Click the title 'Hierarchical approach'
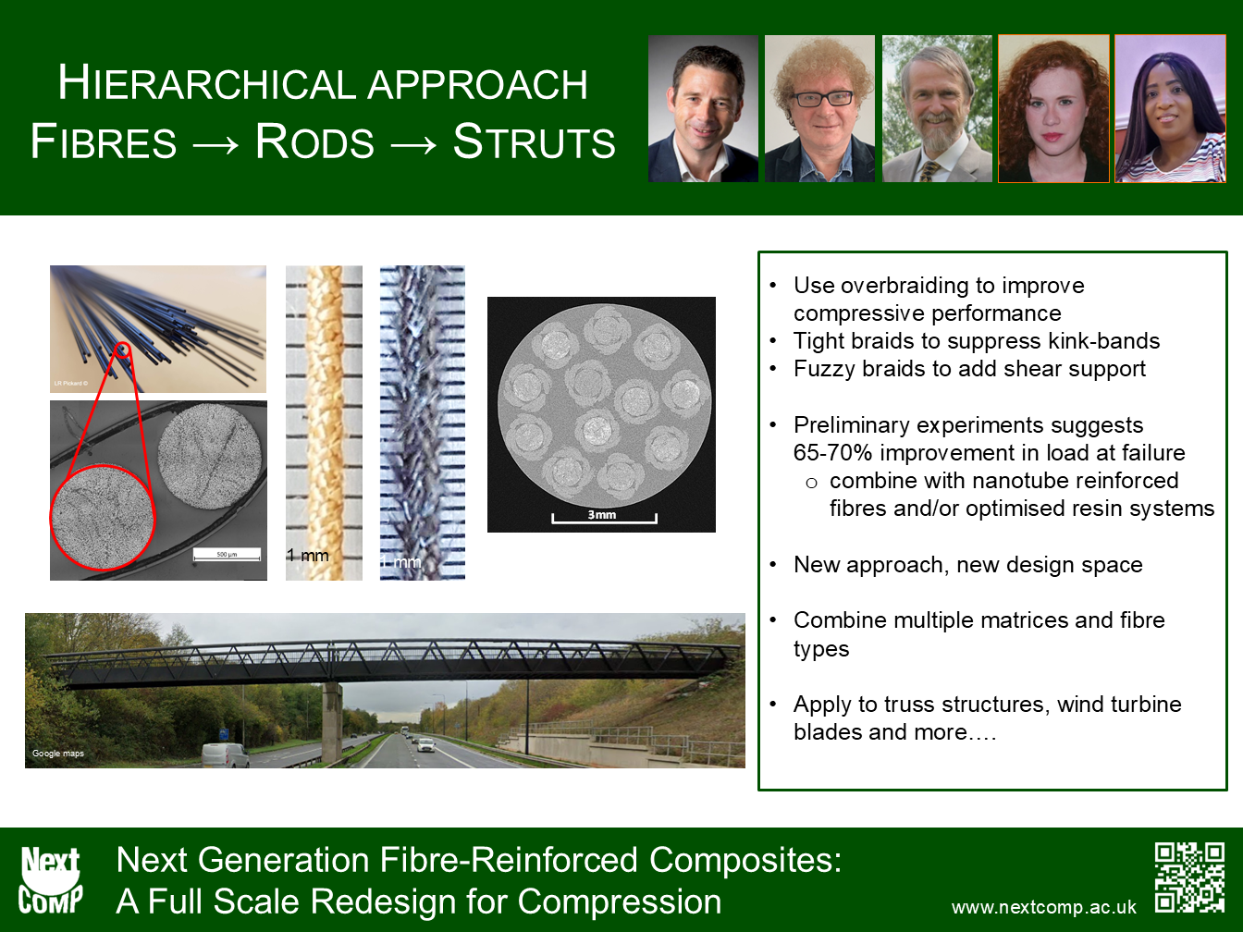The height and width of the screenshot is (932, 1243). tap(323, 83)
